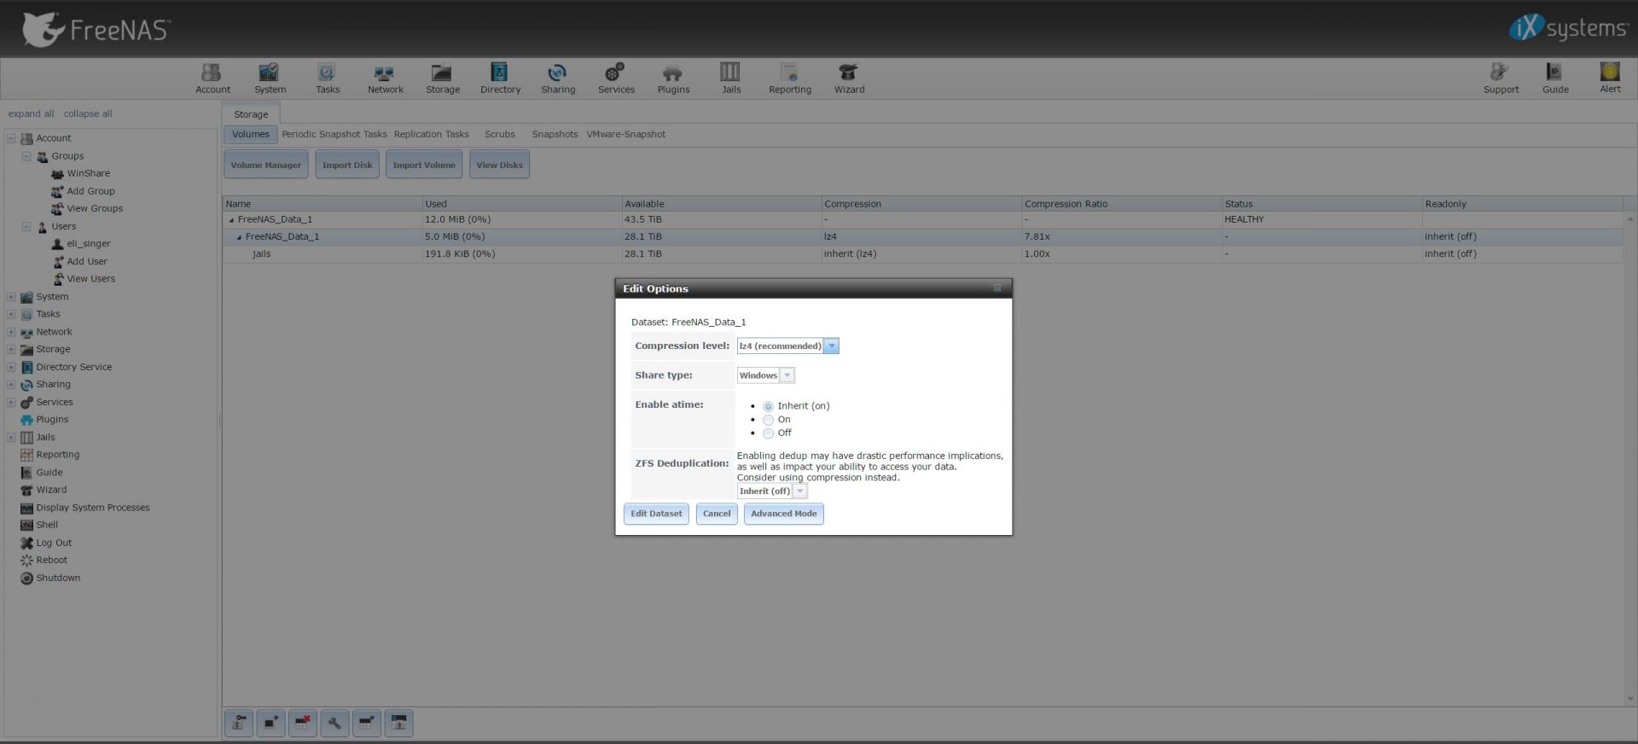1638x744 pixels.
Task: Click the Import Volume button
Action: tap(424, 165)
